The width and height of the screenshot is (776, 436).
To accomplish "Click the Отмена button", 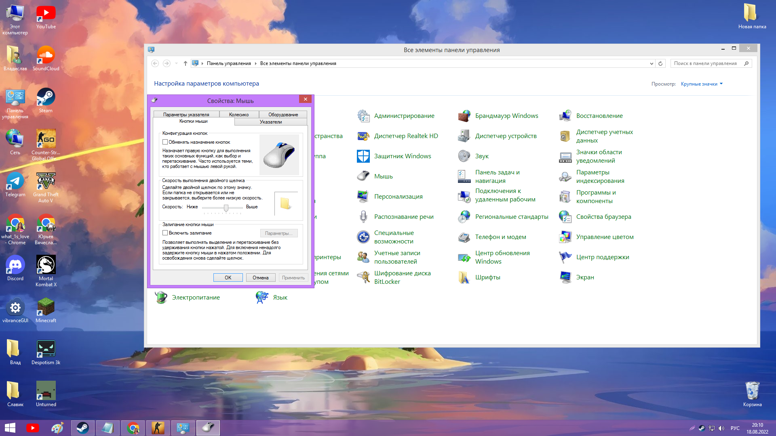I will [x=260, y=278].
